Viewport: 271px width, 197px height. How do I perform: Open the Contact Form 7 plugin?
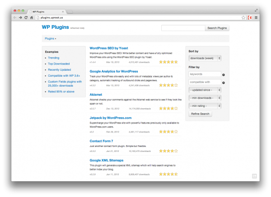(x=101, y=141)
